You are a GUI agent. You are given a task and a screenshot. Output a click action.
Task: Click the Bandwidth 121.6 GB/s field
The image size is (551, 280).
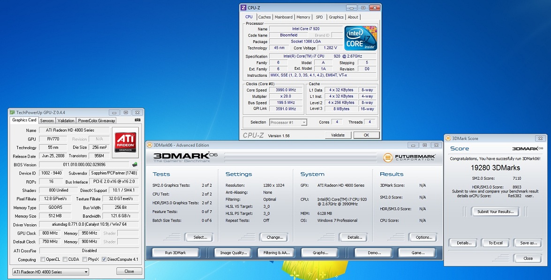click(x=121, y=216)
